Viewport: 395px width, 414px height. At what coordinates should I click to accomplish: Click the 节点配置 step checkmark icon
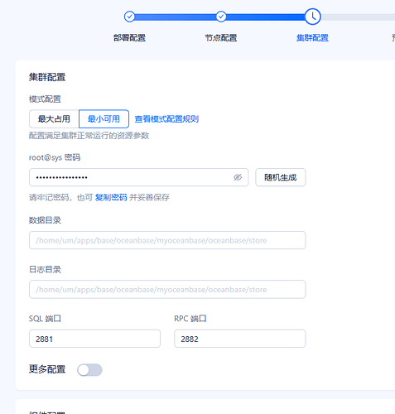(221, 17)
